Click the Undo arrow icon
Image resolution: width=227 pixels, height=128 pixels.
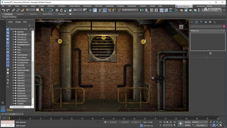pos(3,10)
